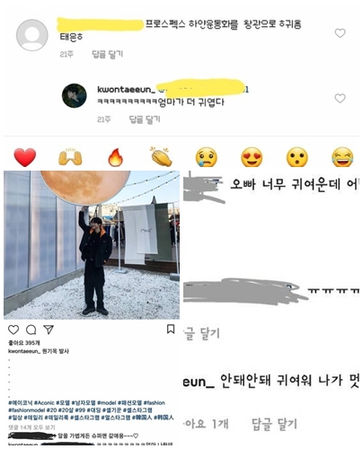Image resolution: width=363 pixels, height=449 pixels.
Task: Bookmark the post with save icon
Action: tap(171, 330)
